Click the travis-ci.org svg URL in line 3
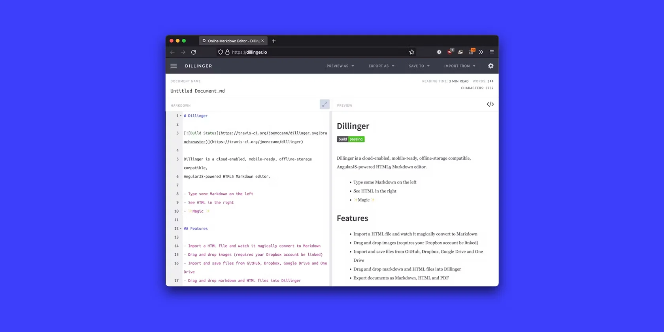This screenshot has width=664, height=332. click(x=274, y=133)
